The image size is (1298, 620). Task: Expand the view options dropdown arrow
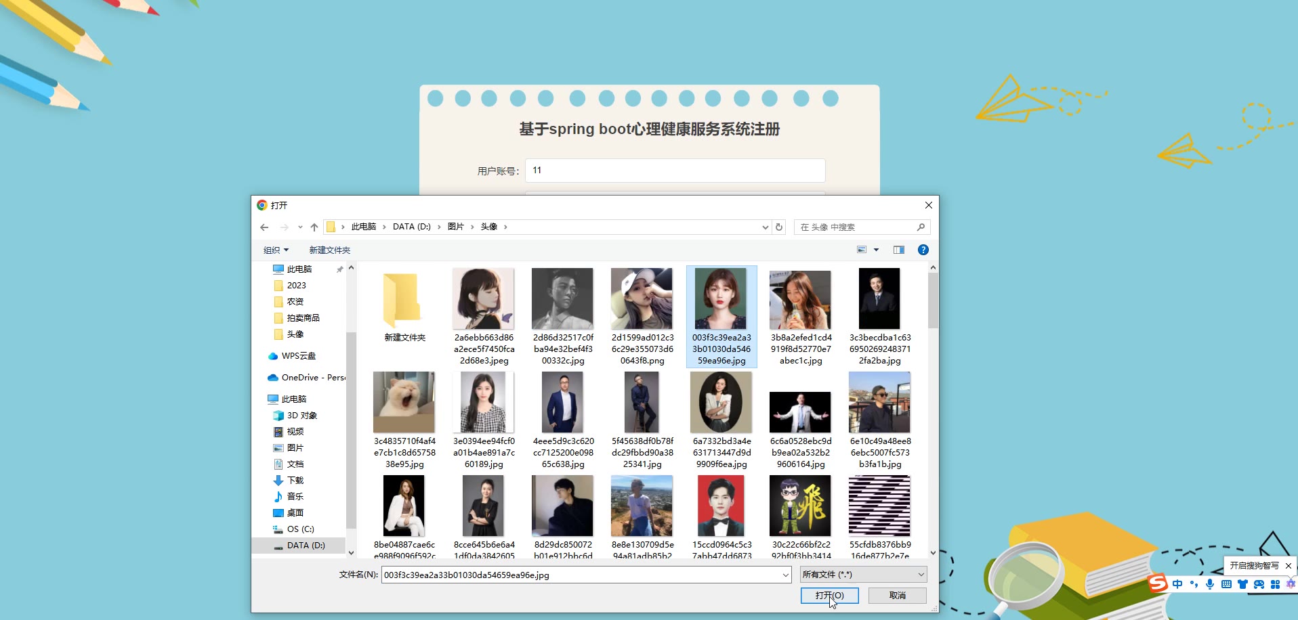click(x=876, y=250)
